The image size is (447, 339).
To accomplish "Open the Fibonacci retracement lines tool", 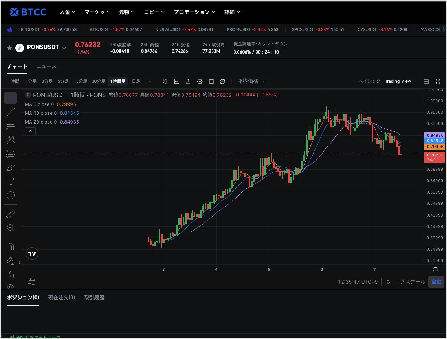I will coord(11,126).
